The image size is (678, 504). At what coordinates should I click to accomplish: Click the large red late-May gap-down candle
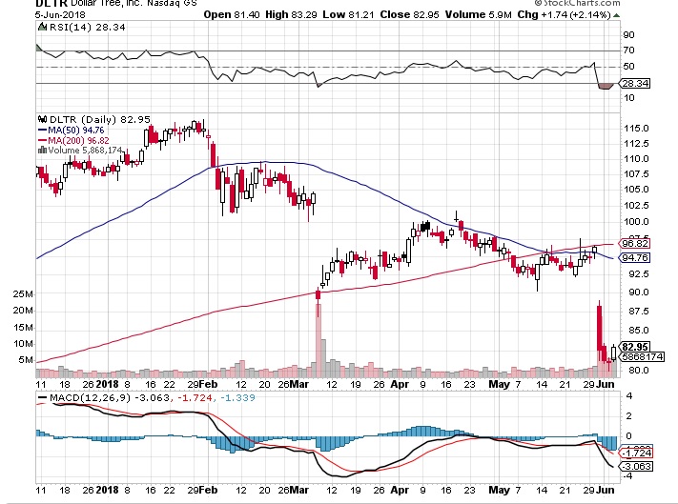coord(599,329)
